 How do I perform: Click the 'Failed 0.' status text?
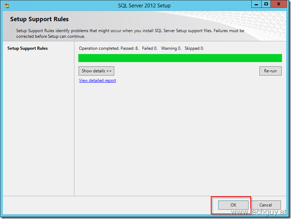(x=149, y=48)
